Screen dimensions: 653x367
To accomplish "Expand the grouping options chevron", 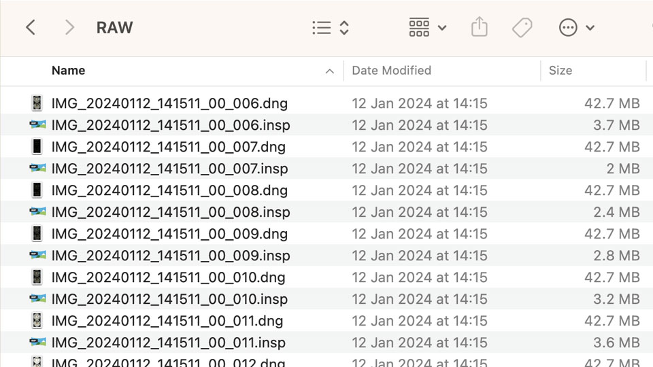I will (x=442, y=28).
